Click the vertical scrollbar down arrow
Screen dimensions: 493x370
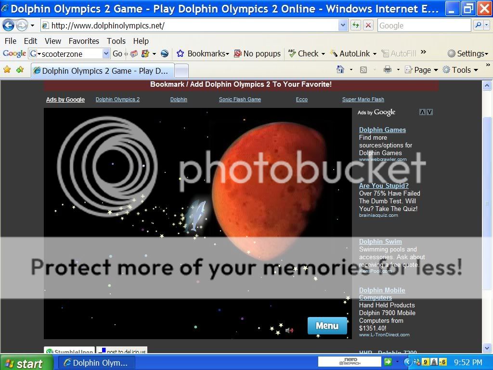(487, 348)
